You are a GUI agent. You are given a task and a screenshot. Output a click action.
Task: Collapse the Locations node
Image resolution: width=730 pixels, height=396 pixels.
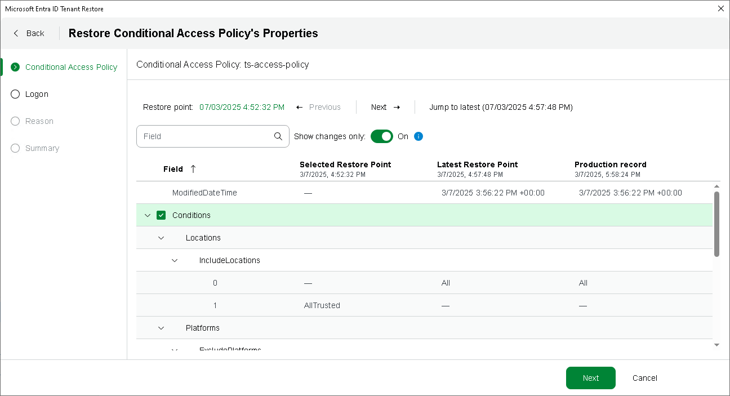161,238
